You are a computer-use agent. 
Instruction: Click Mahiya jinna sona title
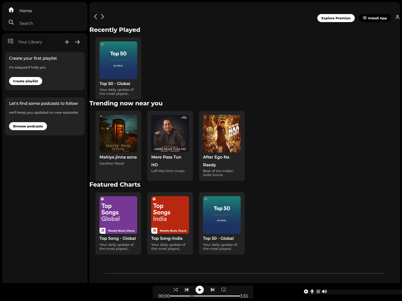118,157
